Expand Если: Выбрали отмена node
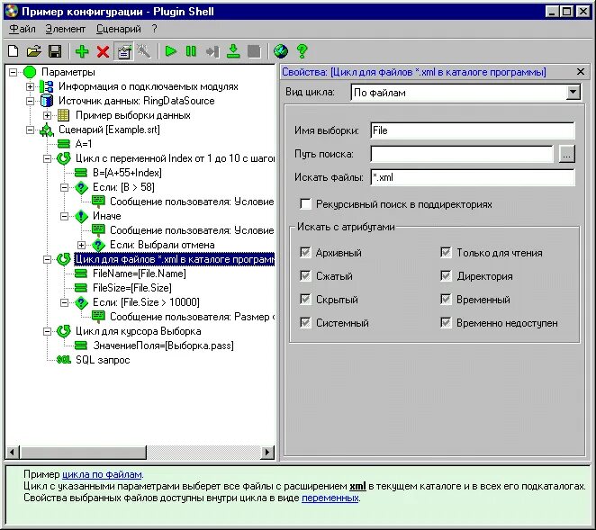This screenshot has width=596, height=530. (x=81, y=245)
